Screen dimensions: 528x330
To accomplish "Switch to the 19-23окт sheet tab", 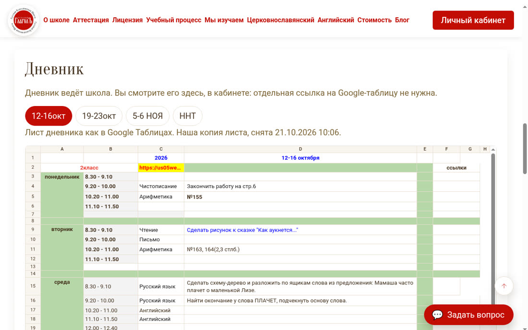I will [99, 116].
